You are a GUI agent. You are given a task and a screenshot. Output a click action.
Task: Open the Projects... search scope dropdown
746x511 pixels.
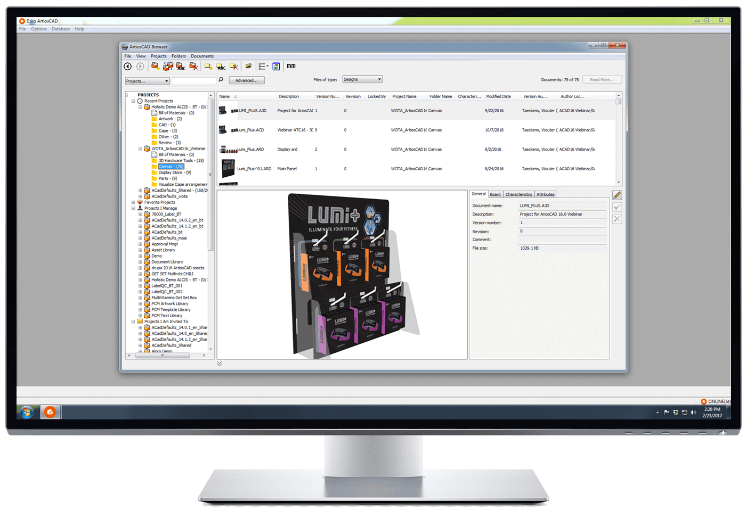coord(147,81)
